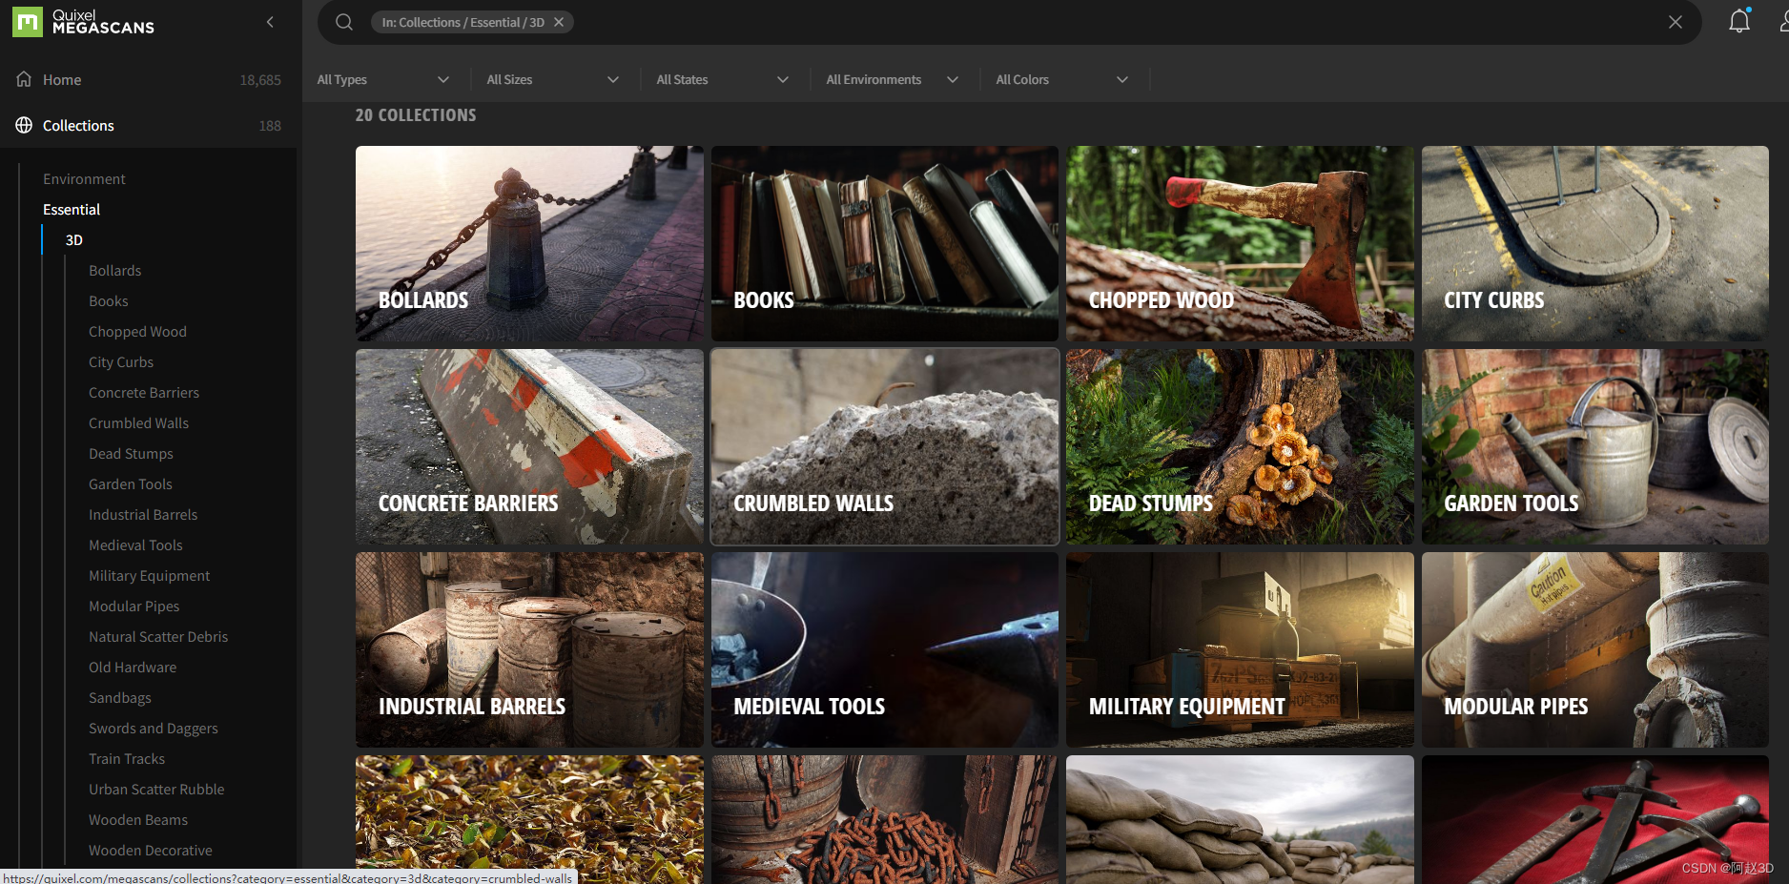The height and width of the screenshot is (884, 1789).
Task: Open Sandbags in the sidebar list
Action: [120, 697]
